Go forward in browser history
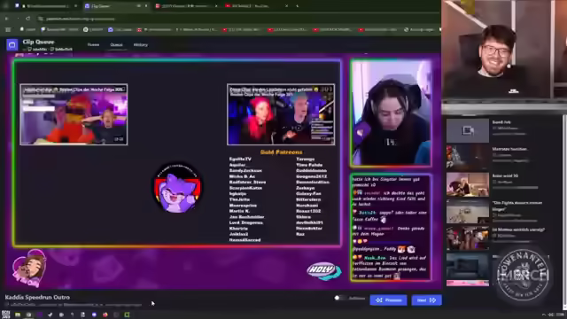 (18, 19)
